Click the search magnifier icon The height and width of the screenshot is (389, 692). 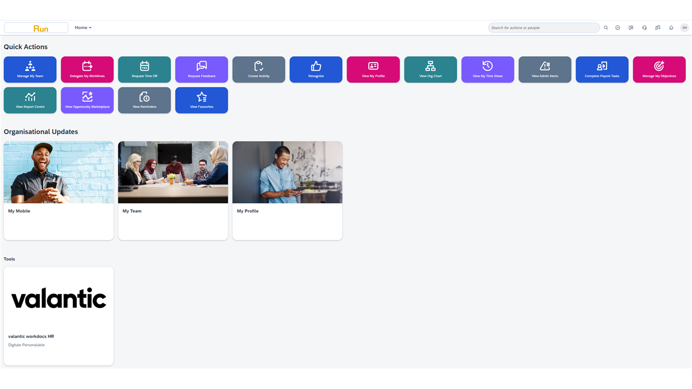point(605,28)
